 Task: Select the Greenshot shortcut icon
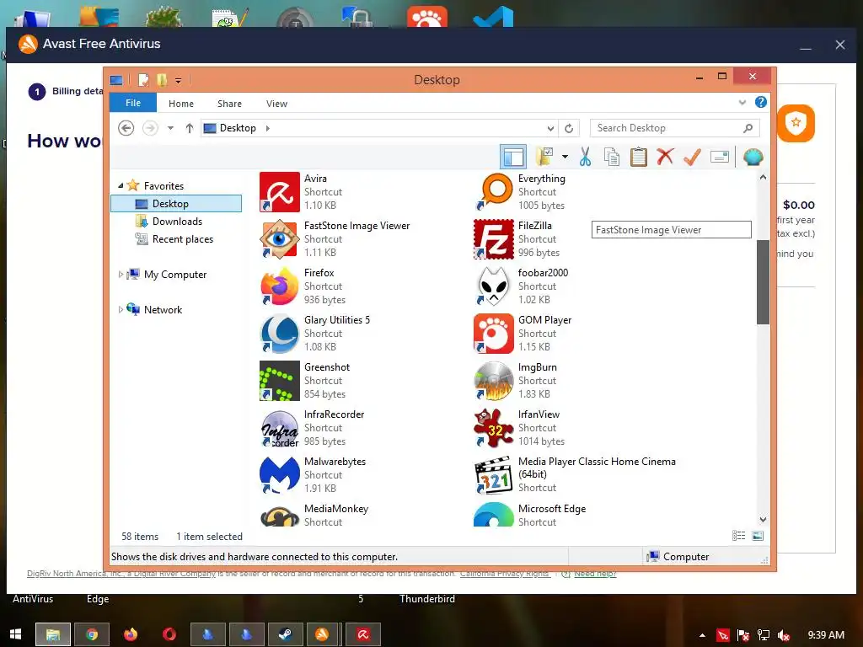[280, 381]
